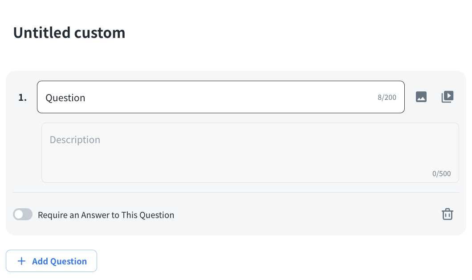This screenshot has height=280, width=472.
Task: Remove this question using the bin icon
Action: coord(447,214)
